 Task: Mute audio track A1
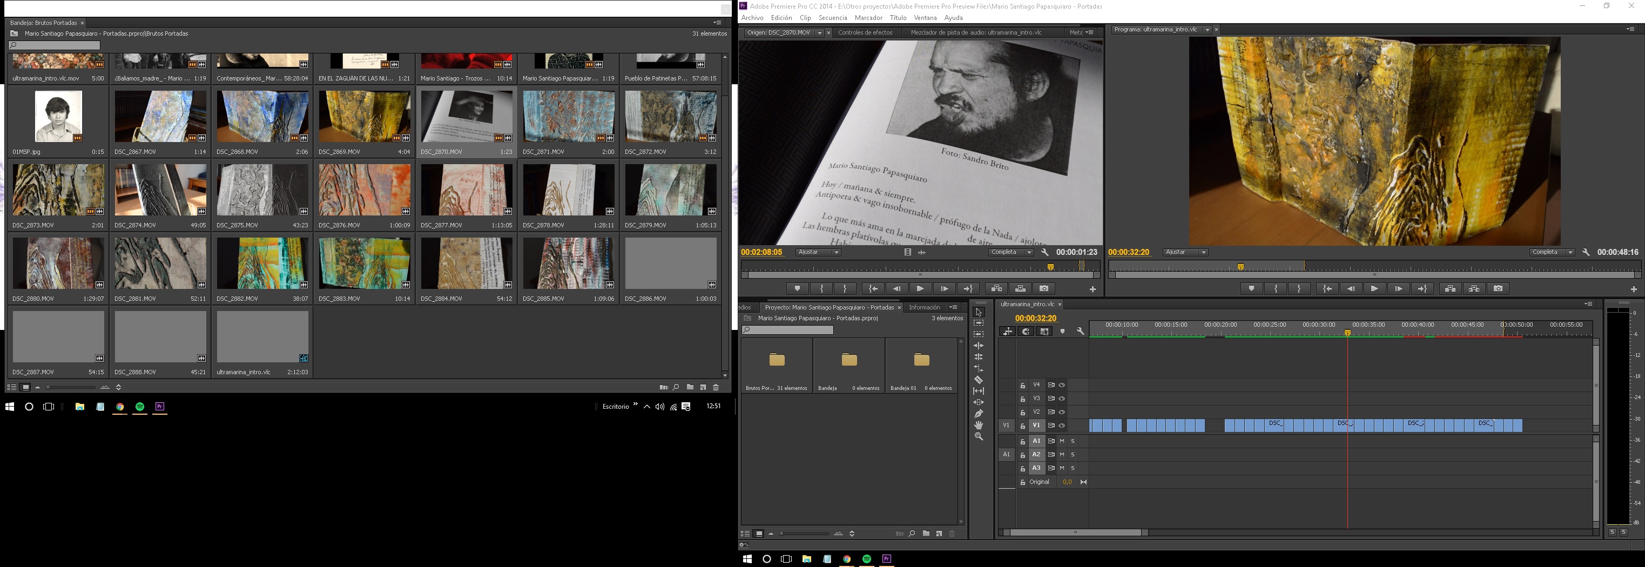pyautogui.click(x=1062, y=441)
